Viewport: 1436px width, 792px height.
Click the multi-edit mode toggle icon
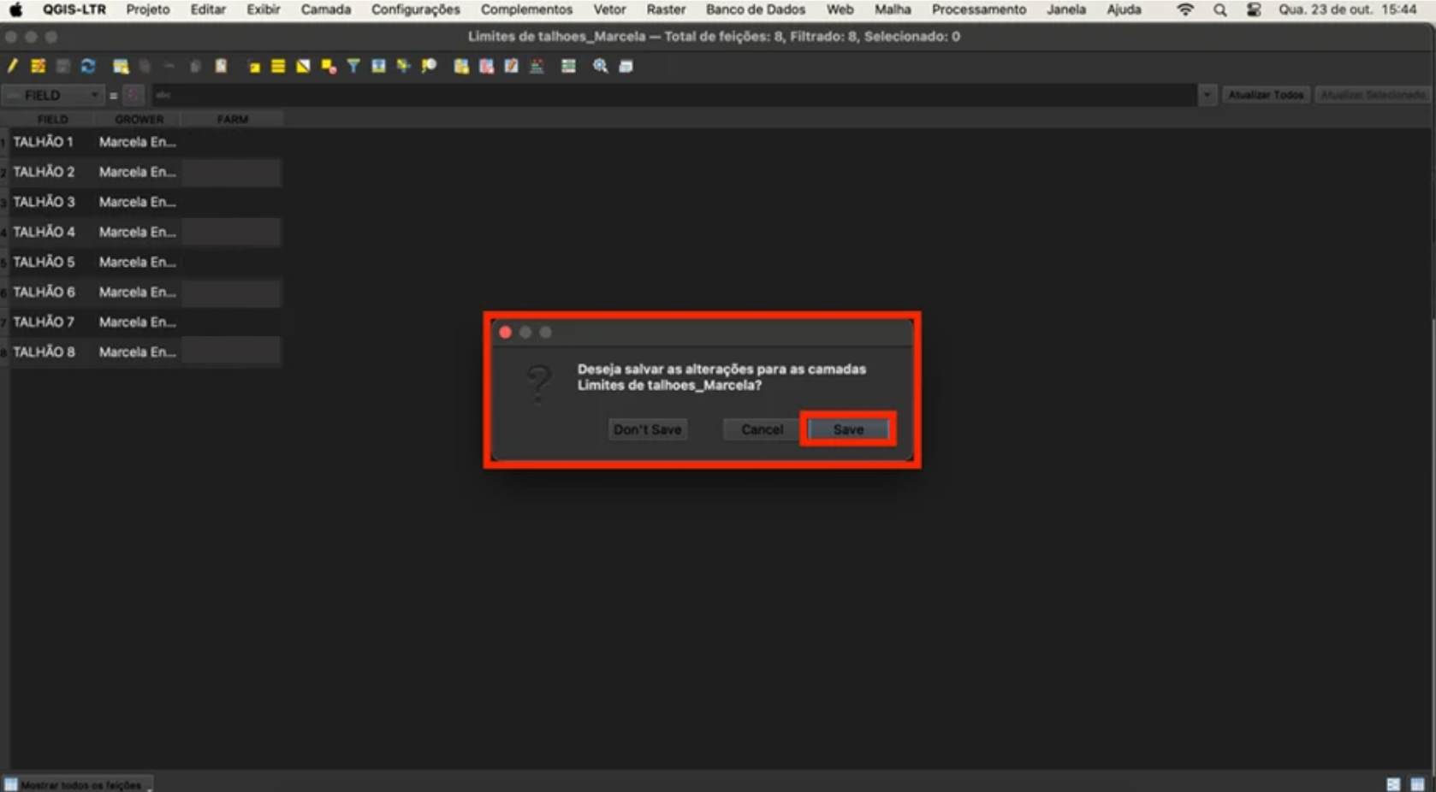tap(38, 66)
